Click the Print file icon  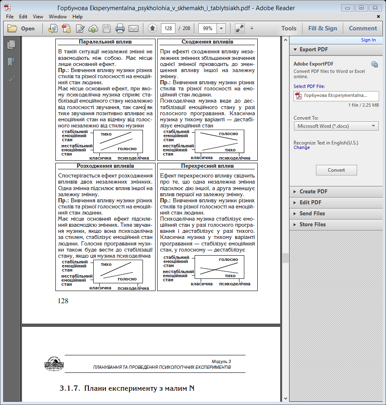coord(120,28)
